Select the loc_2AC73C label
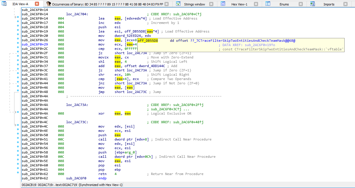The height and width of the screenshot is (188, 355). click(x=77, y=122)
